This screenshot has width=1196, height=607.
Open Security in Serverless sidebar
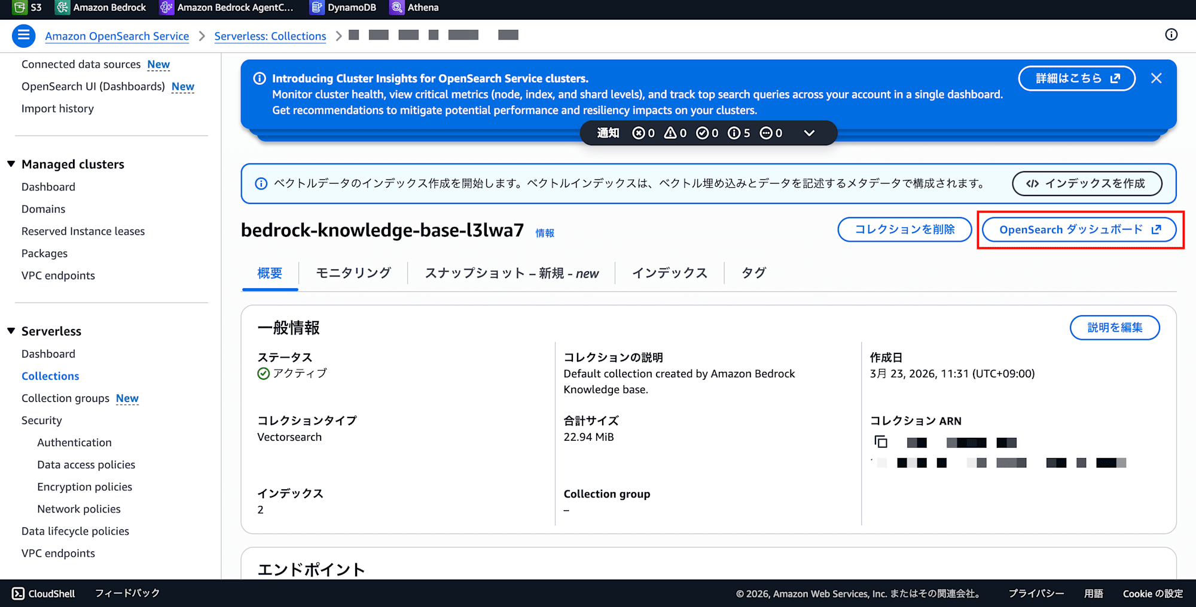[x=41, y=420]
